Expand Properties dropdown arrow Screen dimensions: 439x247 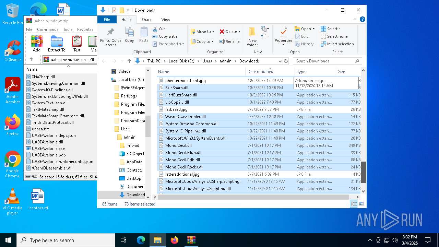pos(283,45)
